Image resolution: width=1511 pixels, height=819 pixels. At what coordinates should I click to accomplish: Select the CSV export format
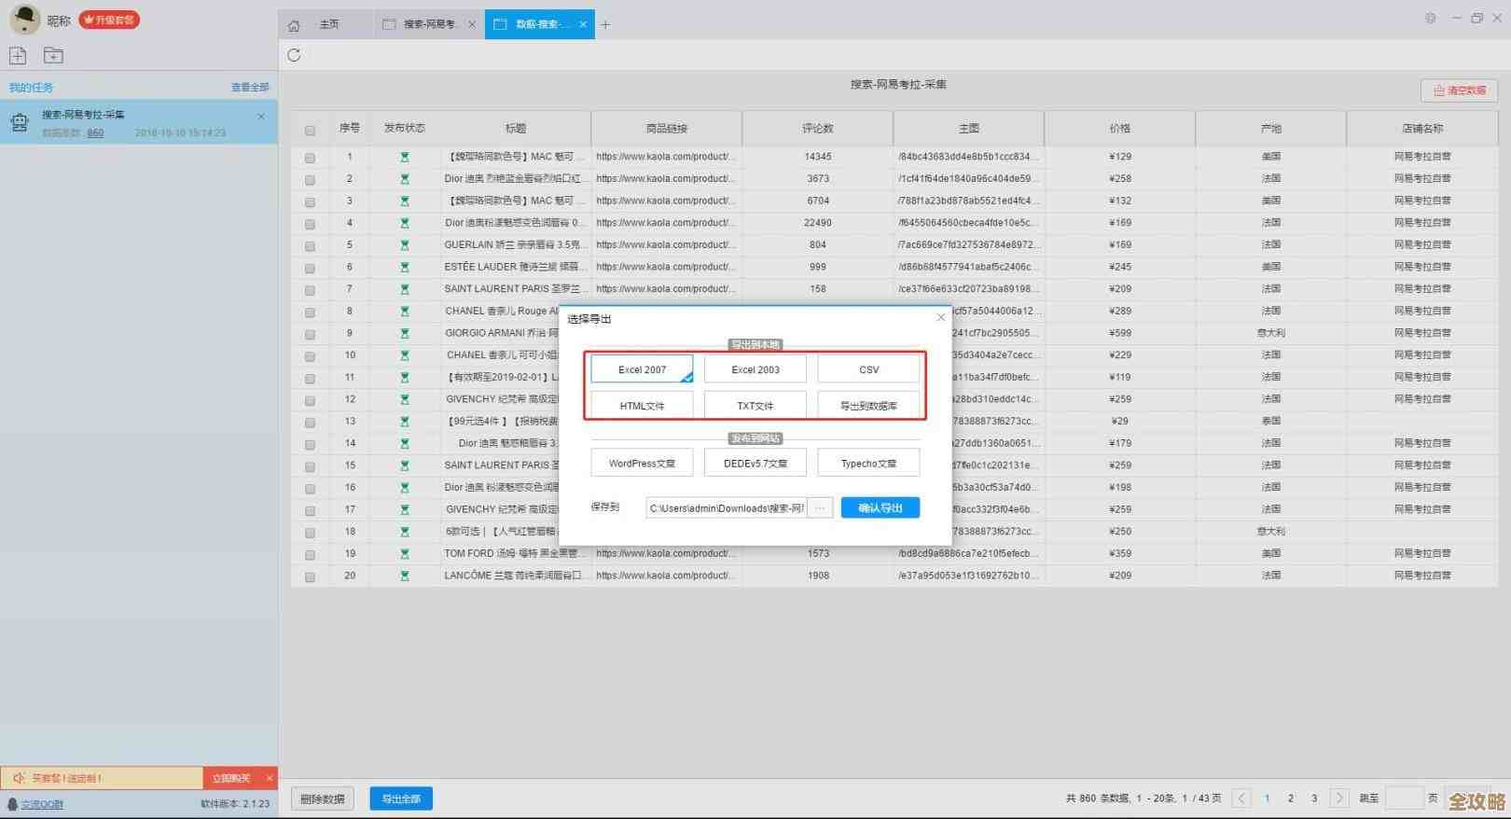tap(868, 370)
